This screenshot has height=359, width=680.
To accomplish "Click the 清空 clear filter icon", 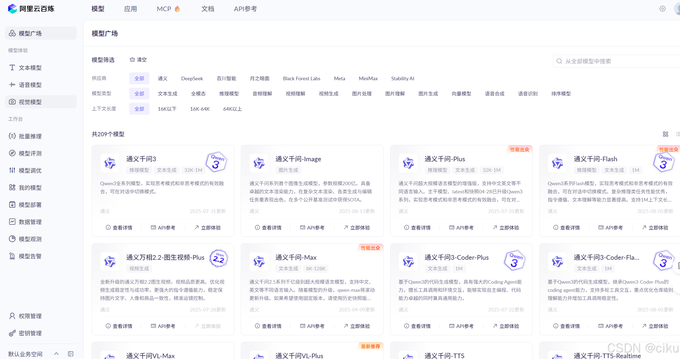I will [x=132, y=60].
